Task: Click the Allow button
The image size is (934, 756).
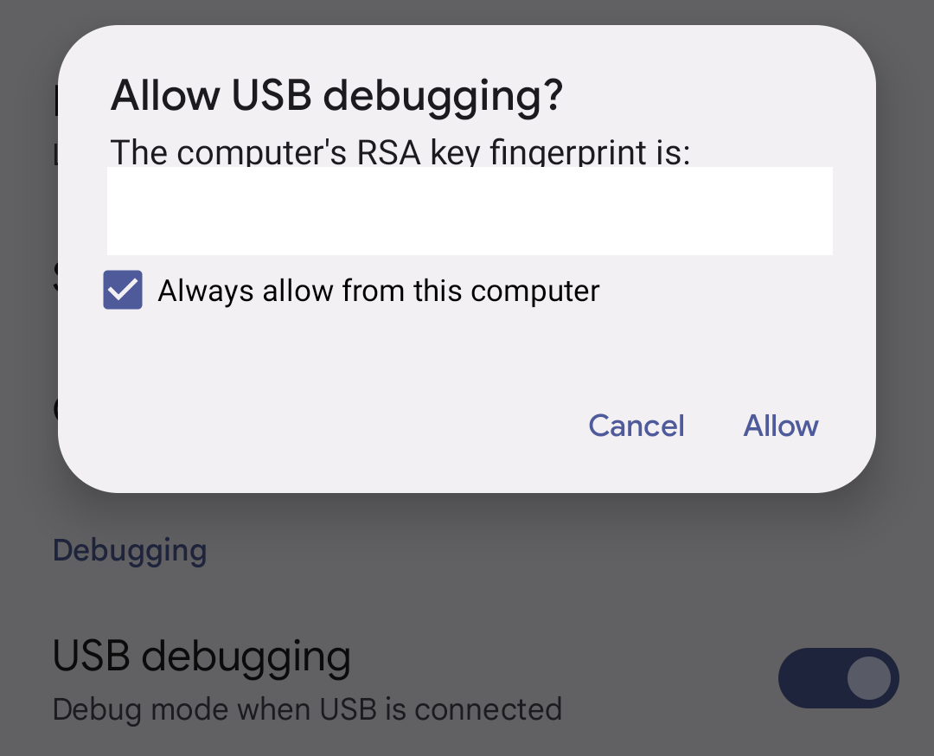Action: click(x=781, y=426)
